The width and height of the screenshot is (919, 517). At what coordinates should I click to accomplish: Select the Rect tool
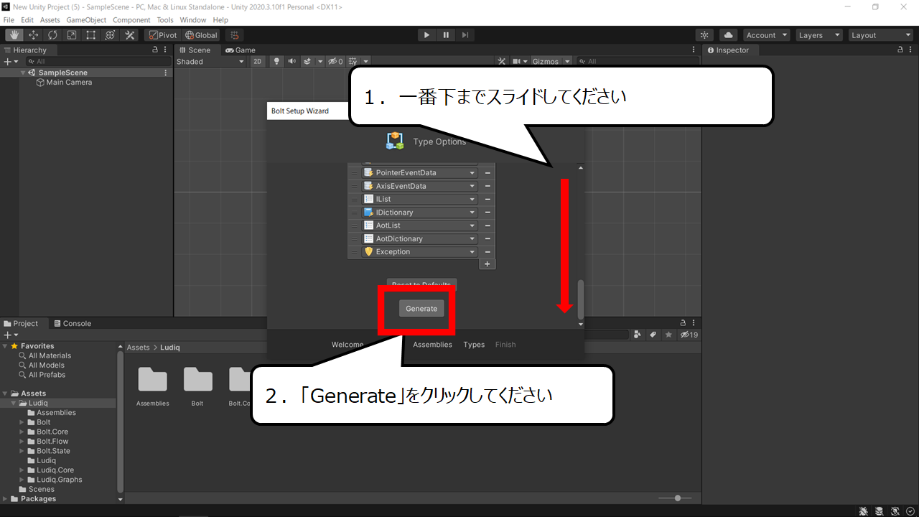coord(91,35)
